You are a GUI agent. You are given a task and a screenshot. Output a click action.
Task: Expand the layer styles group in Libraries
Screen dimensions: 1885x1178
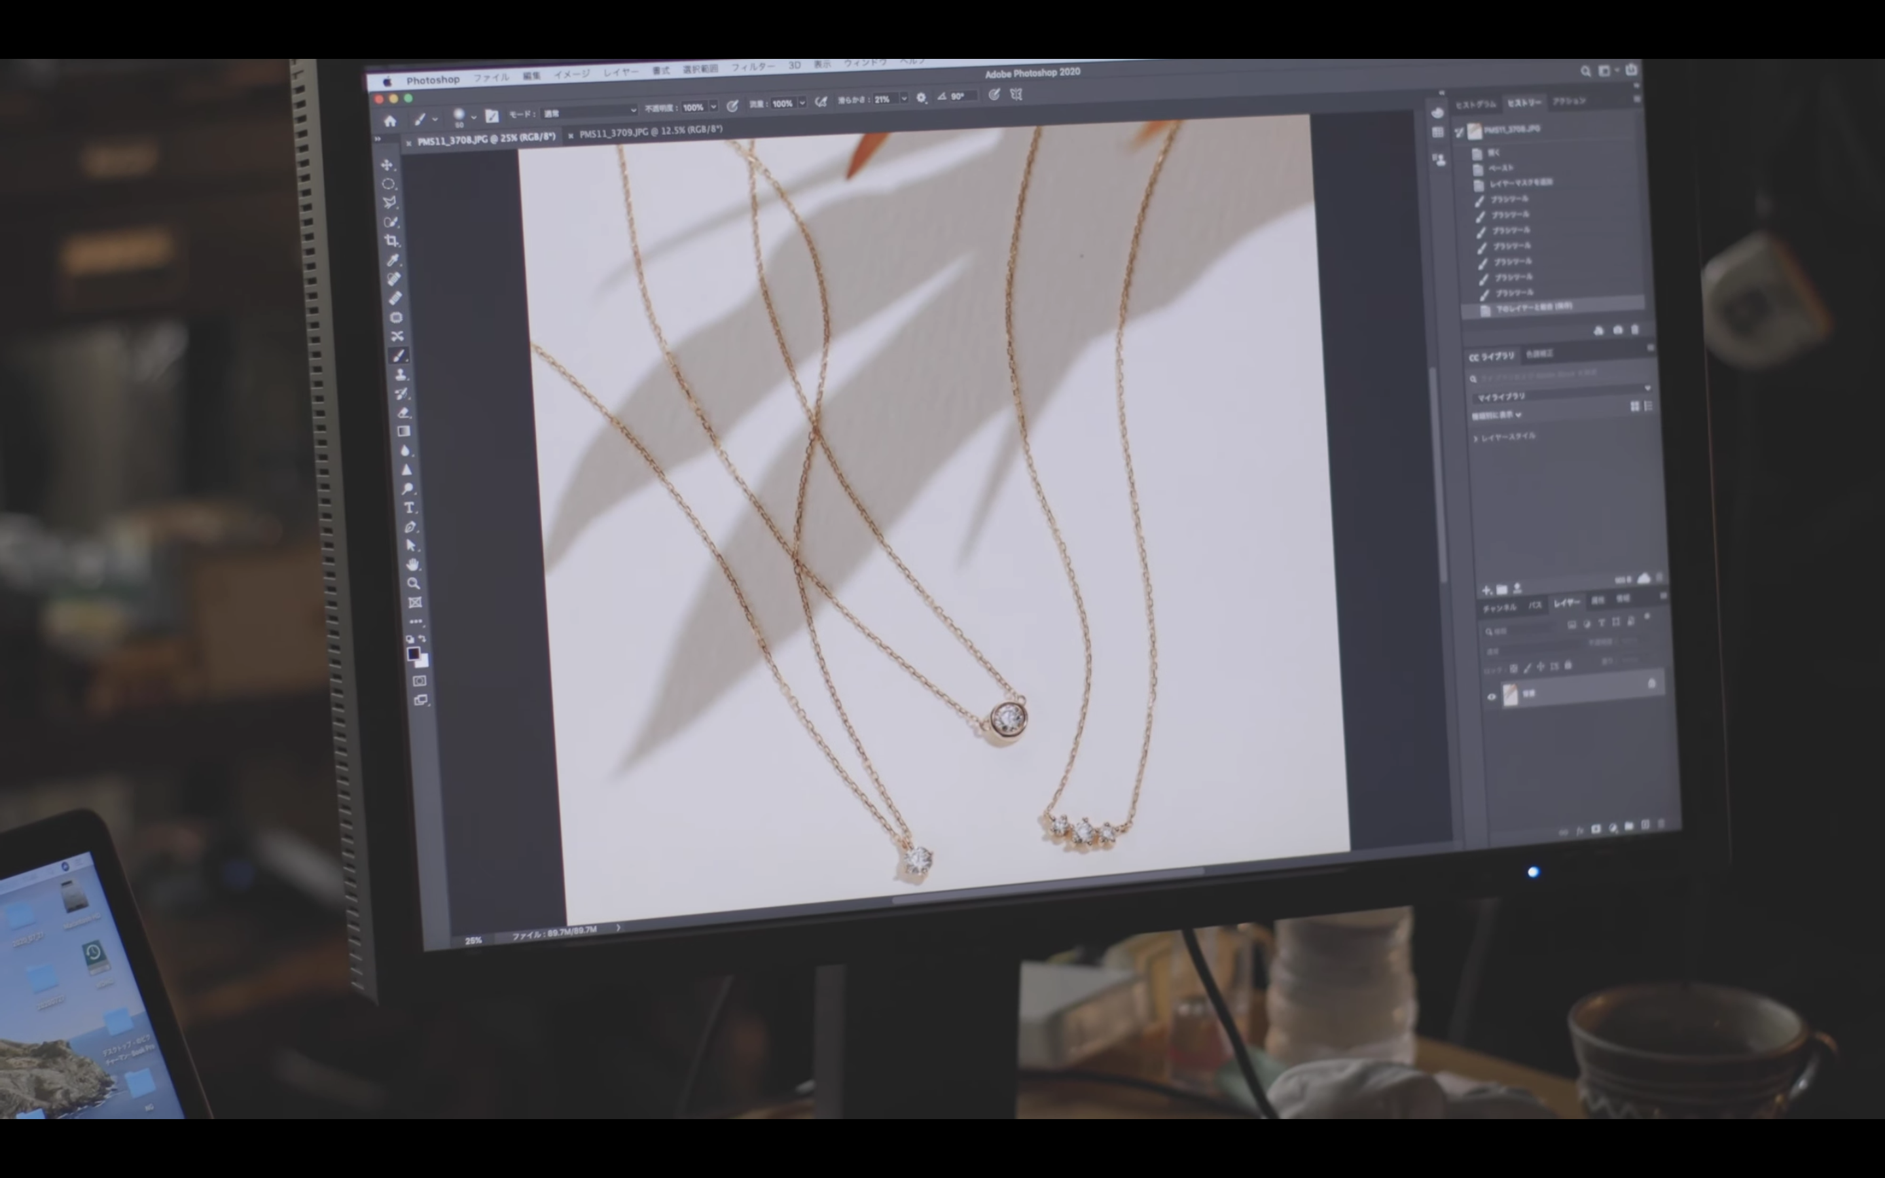[x=1476, y=438]
